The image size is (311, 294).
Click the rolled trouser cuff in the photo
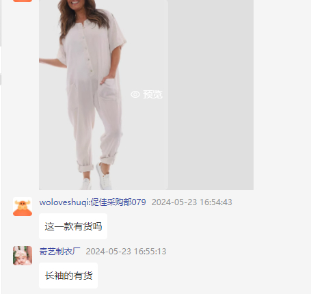click(x=85, y=167)
